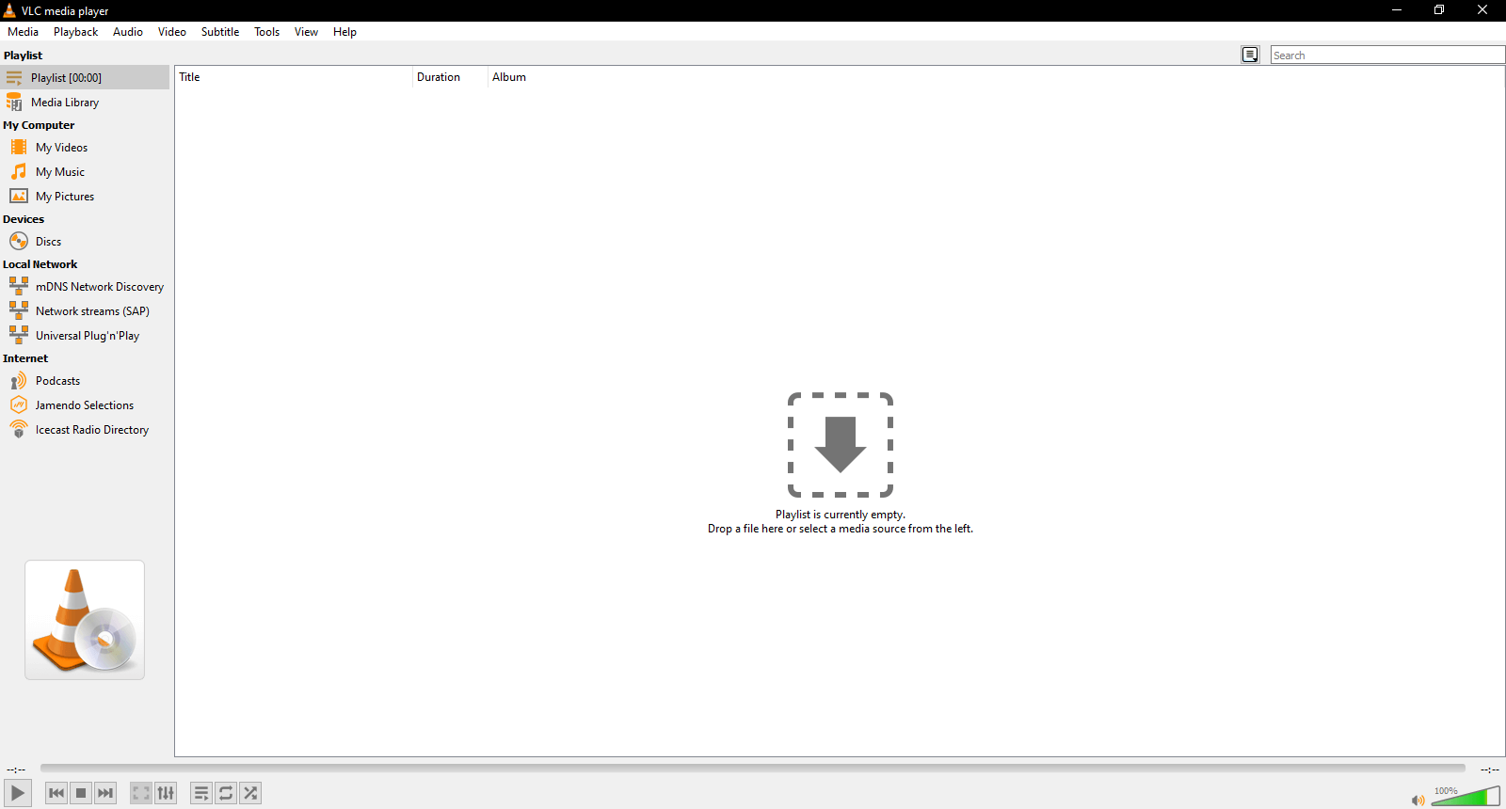Go to previous media in playlist
Screen dimensions: 1506x809
tap(56, 793)
